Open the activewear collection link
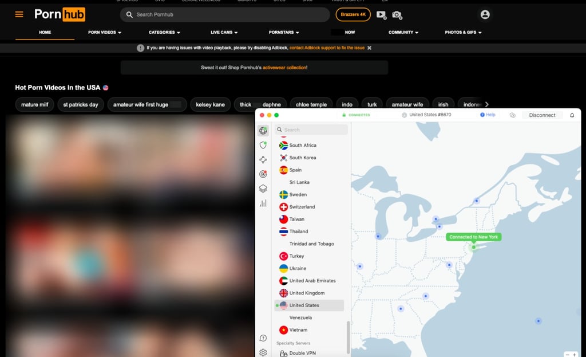The width and height of the screenshot is (586, 357). click(284, 68)
